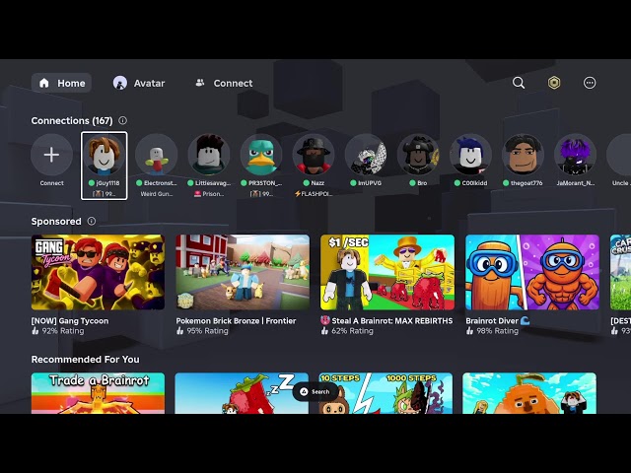Switch to the Home tab
The height and width of the screenshot is (473, 631).
pos(61,83)
